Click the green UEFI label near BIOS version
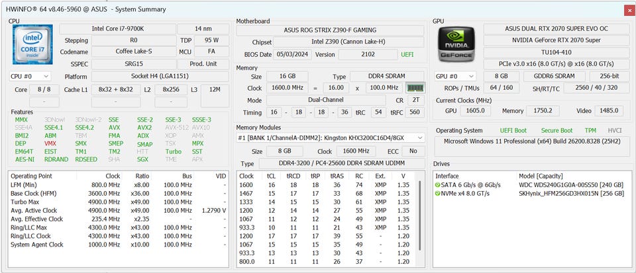 pos(407,54)
